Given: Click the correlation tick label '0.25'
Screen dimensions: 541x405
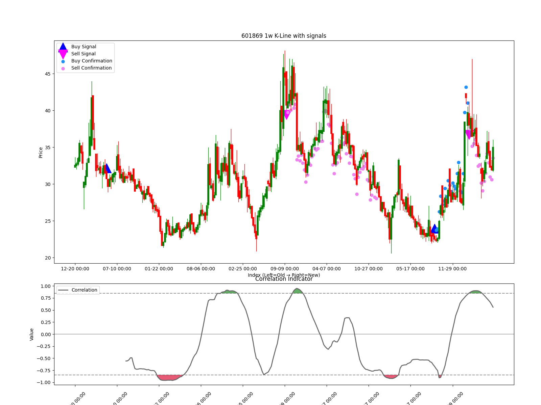Looking at the screenshot, I should click(45, 322).
